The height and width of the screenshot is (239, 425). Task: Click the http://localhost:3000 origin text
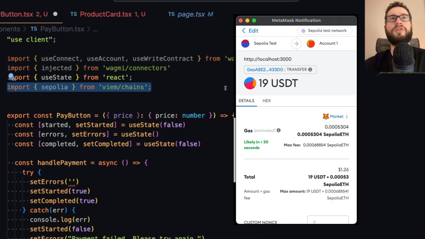pyautogui.click(x=268, y=59)
